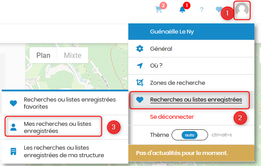This screenshot has width=261, height=166.
Task: Open help via the question mark icon
Action: click(x=201, y=10)
